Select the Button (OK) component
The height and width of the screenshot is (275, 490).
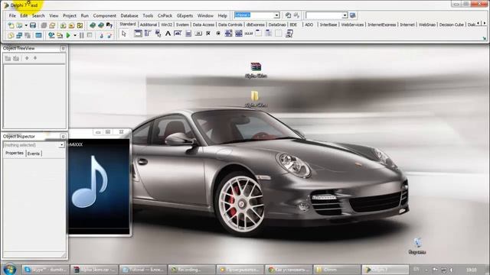coord(198,34)
